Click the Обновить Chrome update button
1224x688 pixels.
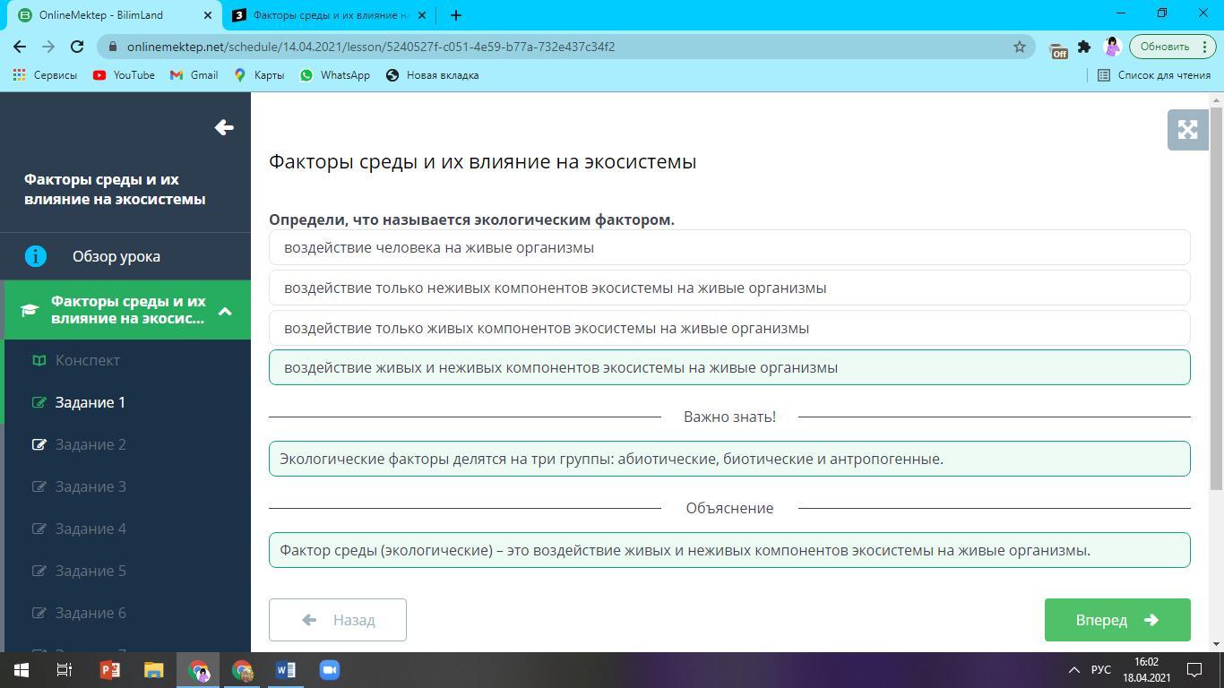1171,47
